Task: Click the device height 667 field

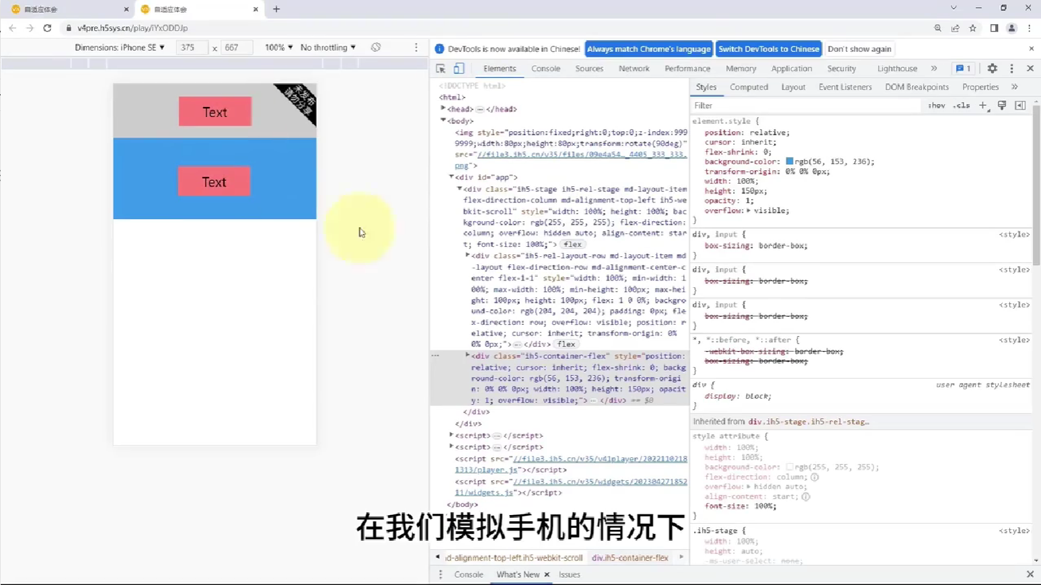Action: tap(237, 48)
